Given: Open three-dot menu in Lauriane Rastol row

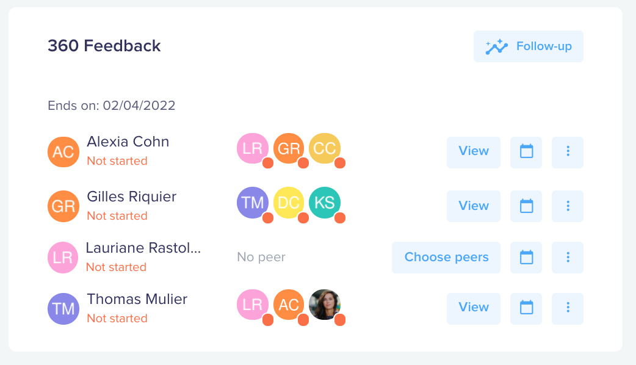Looking at the screenshot, I should pos(568,258).
